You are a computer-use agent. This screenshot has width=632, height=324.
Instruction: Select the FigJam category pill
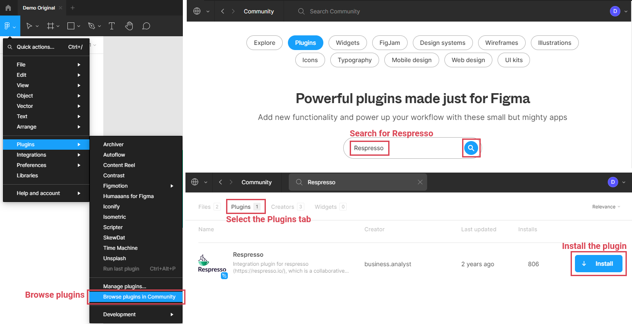pos(390,43)
